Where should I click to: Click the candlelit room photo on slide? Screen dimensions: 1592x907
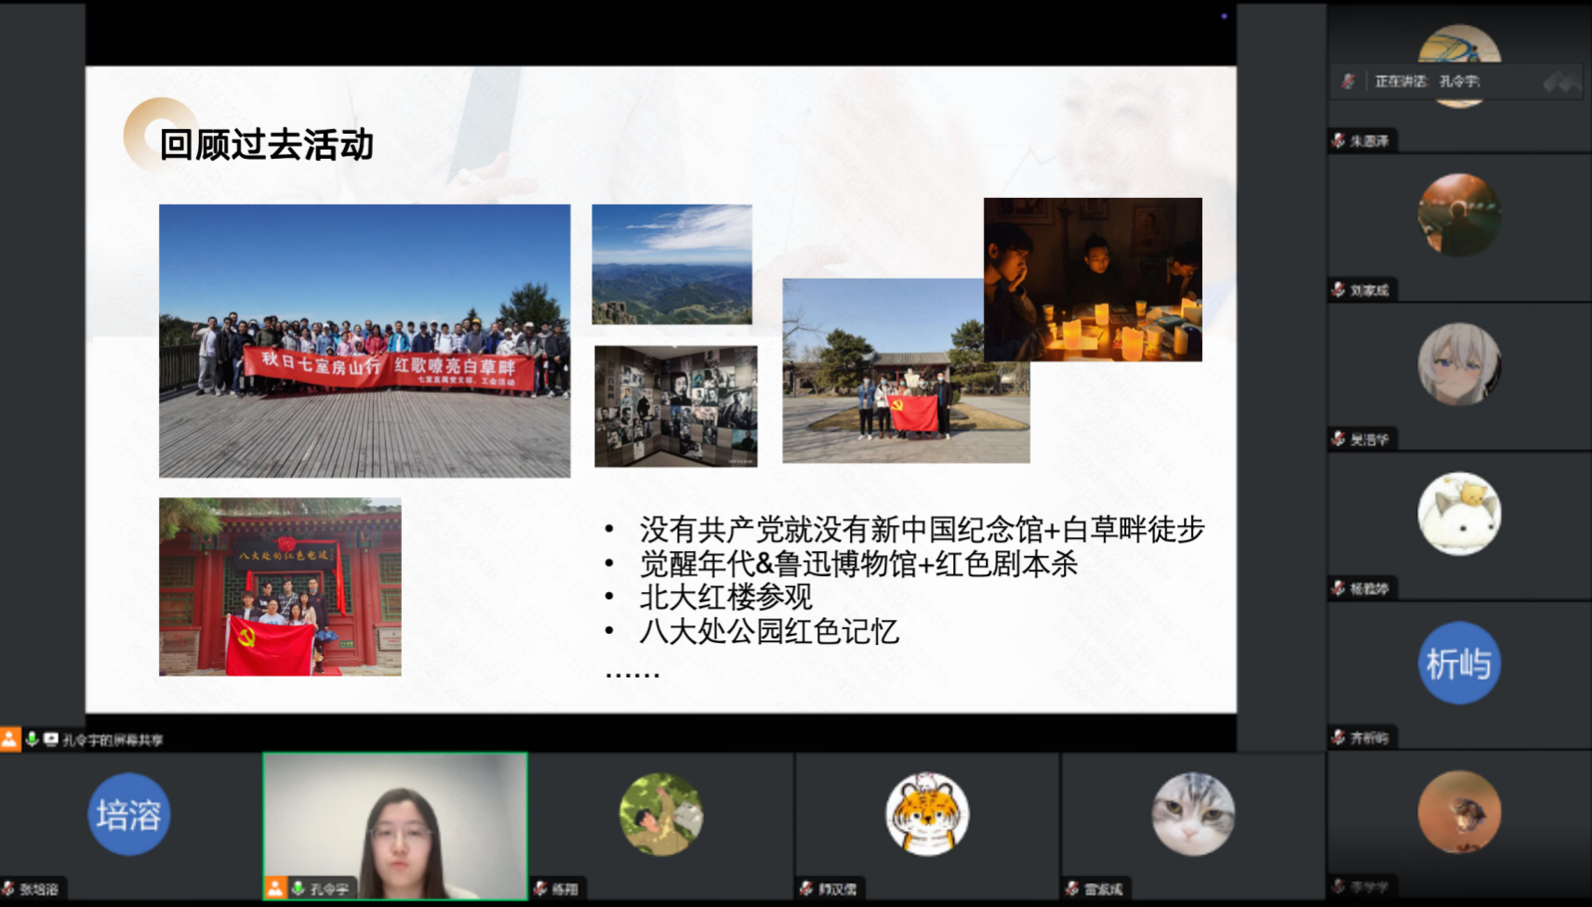click(x=1093, y=279)
